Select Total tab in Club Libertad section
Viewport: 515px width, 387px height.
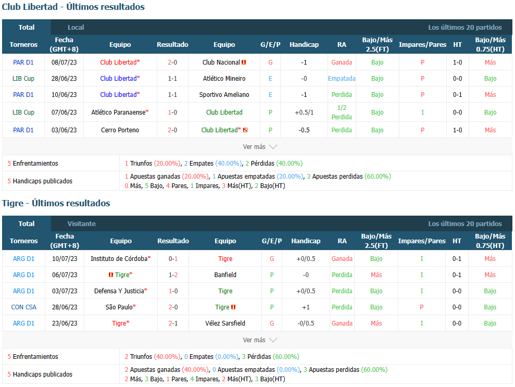[x=27, y=27]
